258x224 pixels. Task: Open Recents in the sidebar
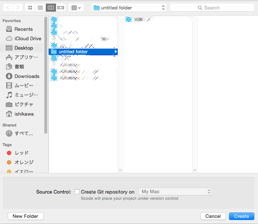21,29
